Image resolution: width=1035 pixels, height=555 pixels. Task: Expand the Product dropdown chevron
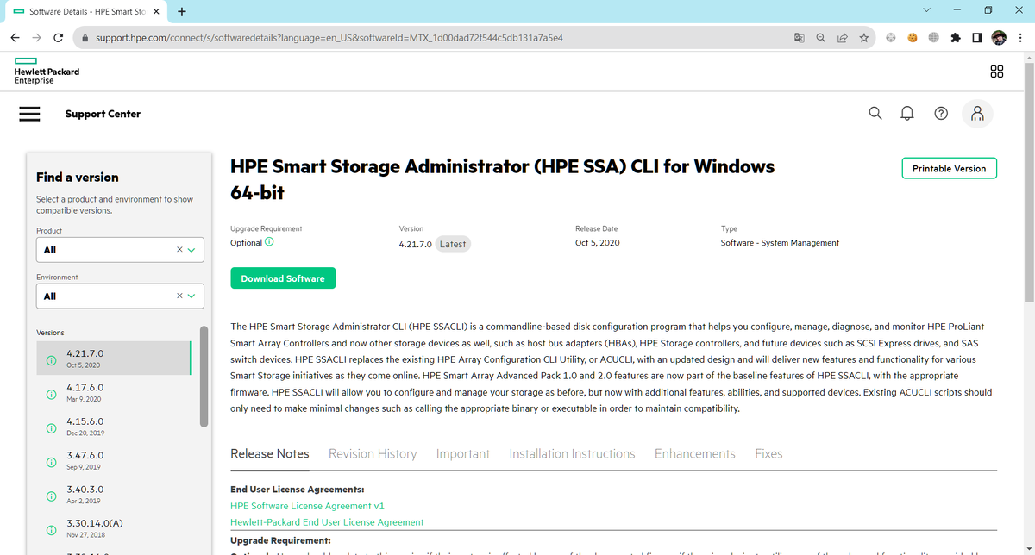click(x=191, y=250)
